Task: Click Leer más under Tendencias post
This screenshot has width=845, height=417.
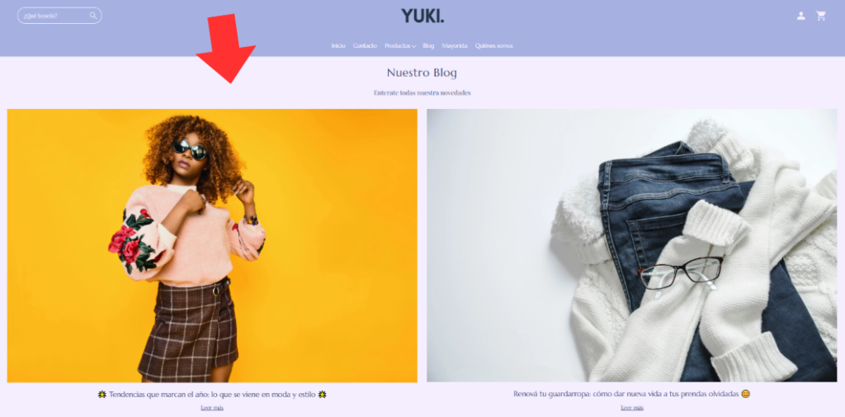Action: tap(212, 408)
